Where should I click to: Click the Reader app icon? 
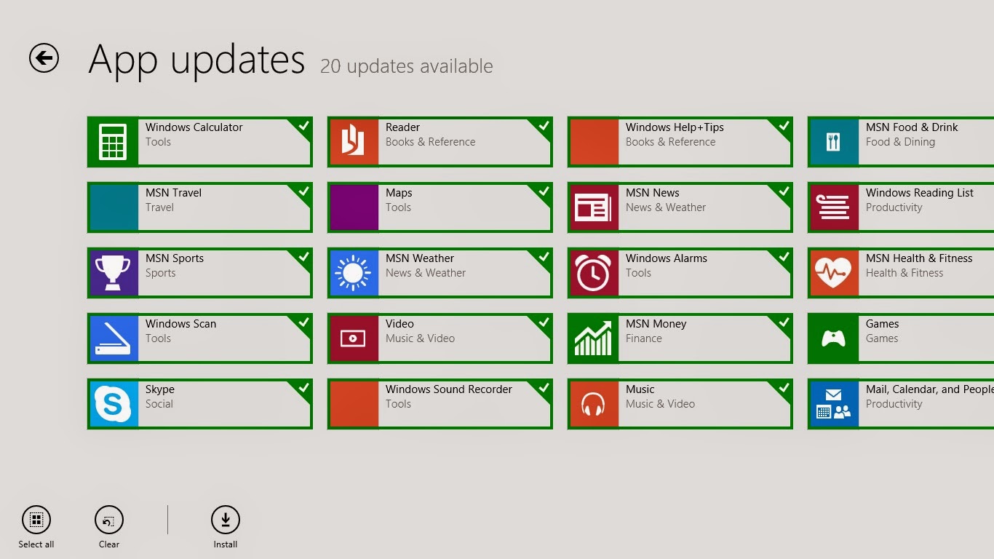[x=354, y=142]
